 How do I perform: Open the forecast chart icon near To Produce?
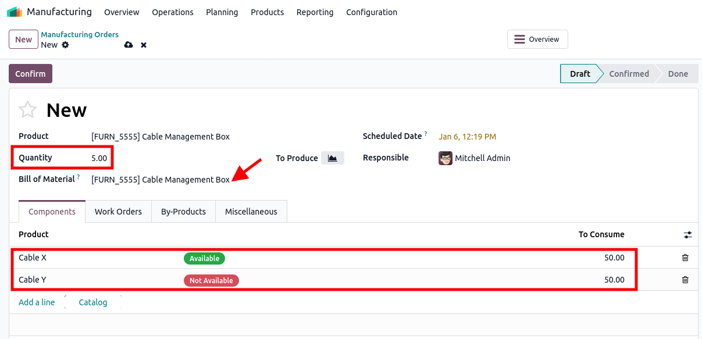332,158
